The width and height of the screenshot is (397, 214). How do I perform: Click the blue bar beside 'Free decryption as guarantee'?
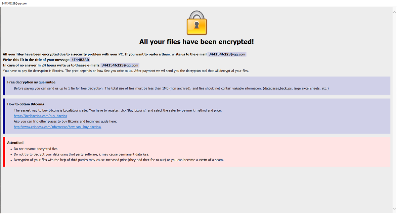pyautogui.click(x=4, y=86)
